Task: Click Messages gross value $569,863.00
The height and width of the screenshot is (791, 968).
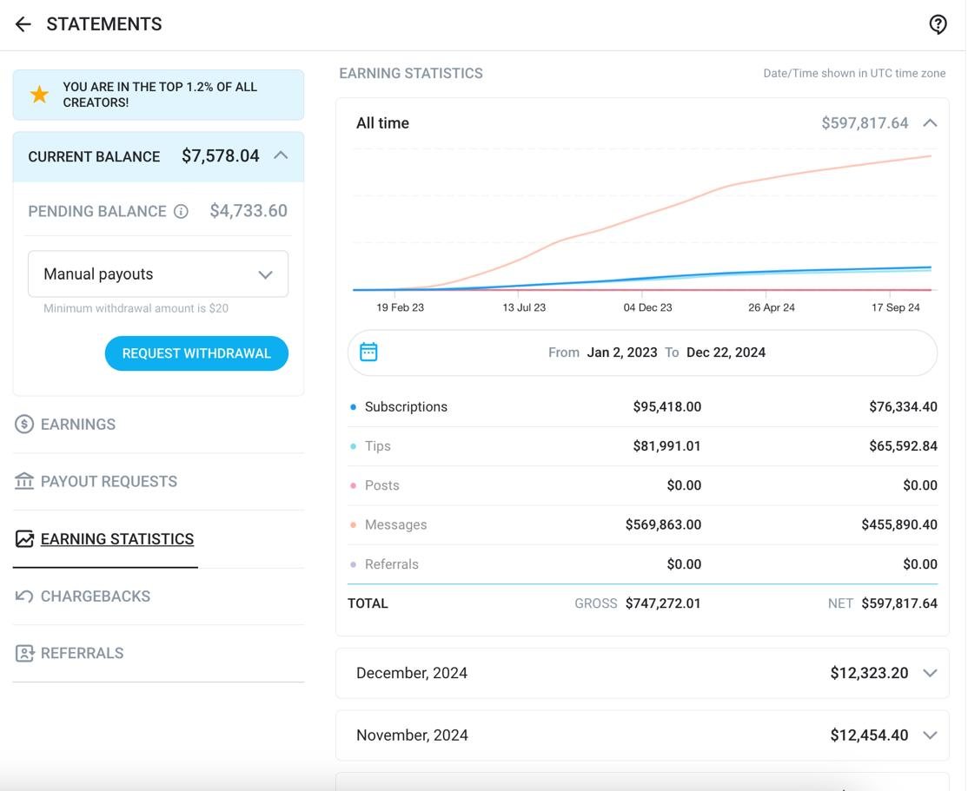Action: pos(663,524)
